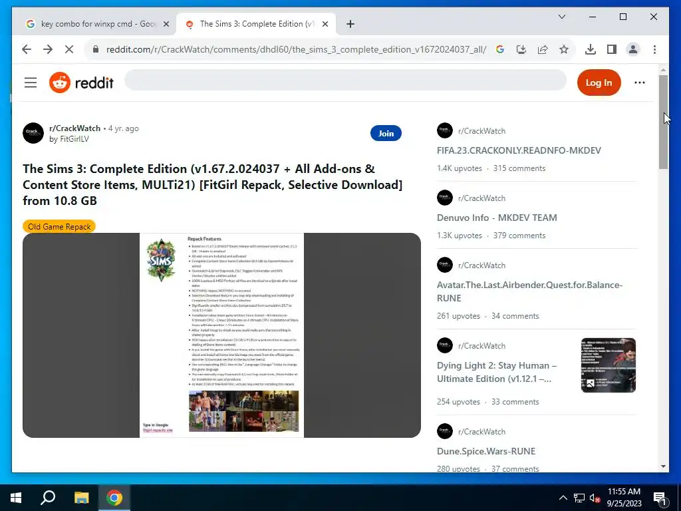The width and height of the screenshot is (681, 511).
Task: Open the Reddit hamburger menu
Action: [x=31, y=83]
